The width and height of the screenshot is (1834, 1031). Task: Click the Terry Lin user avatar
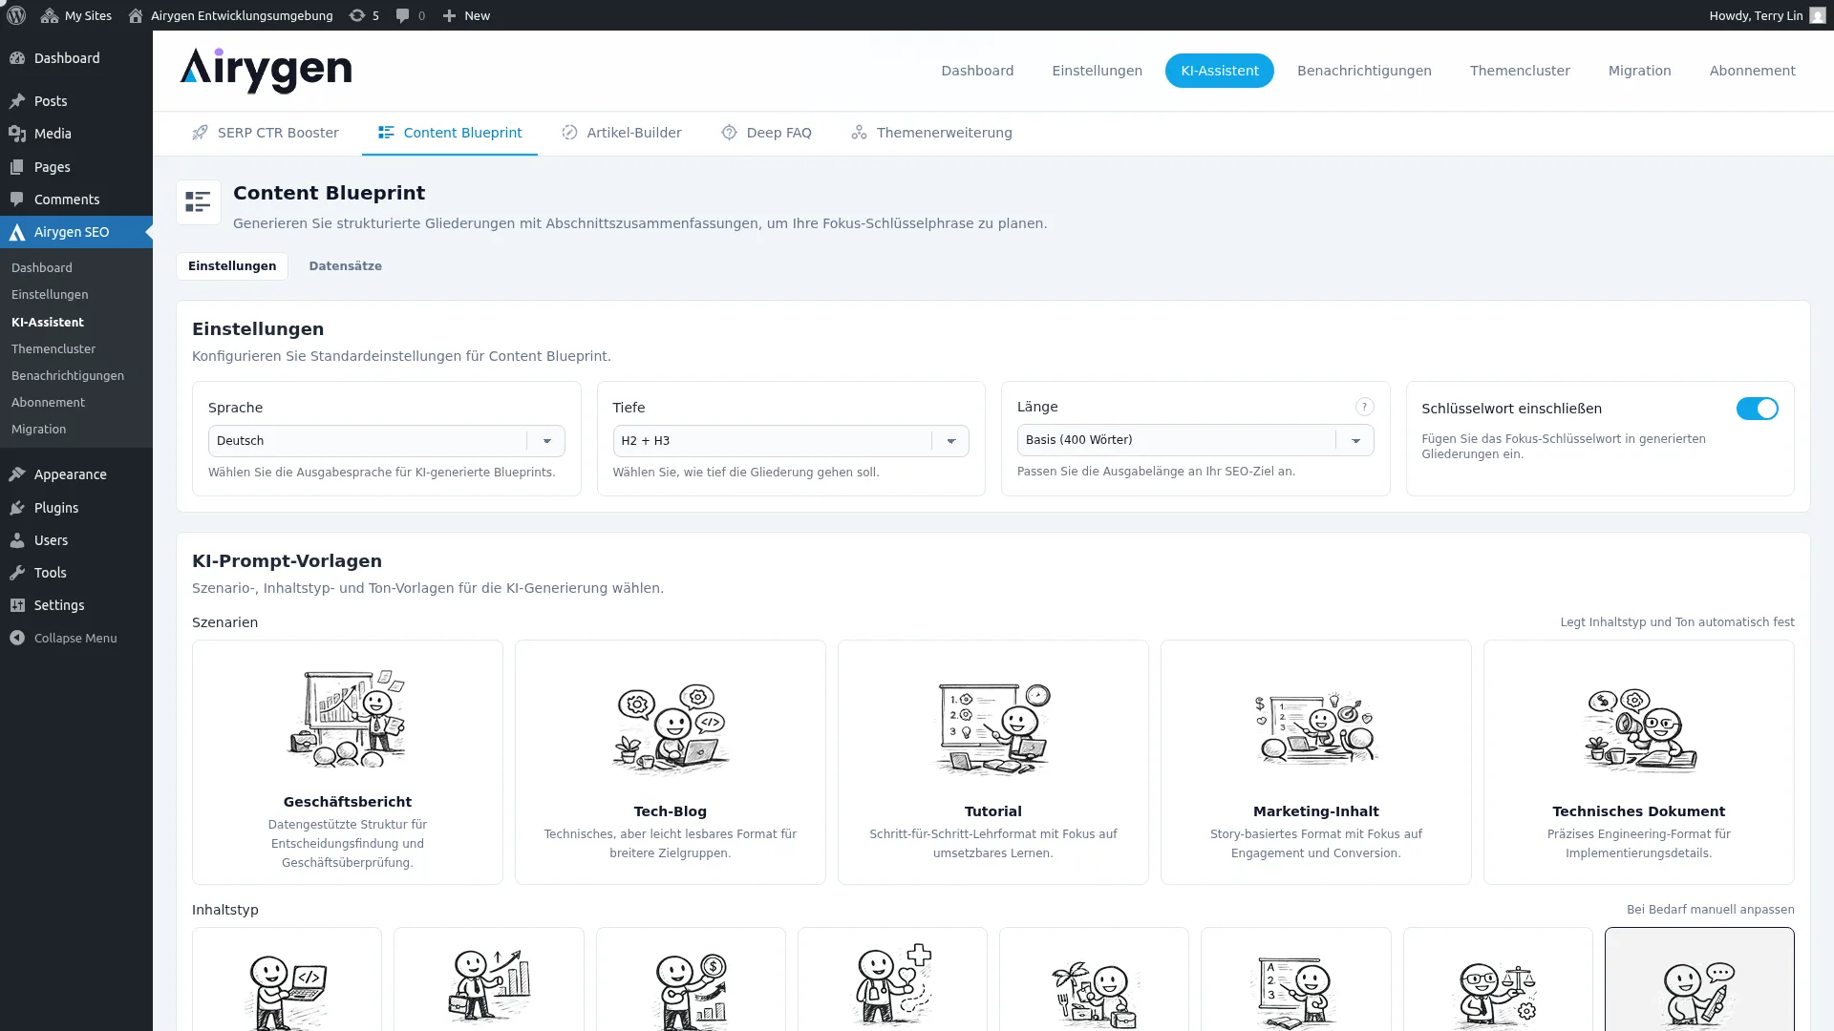(1817, 15)
